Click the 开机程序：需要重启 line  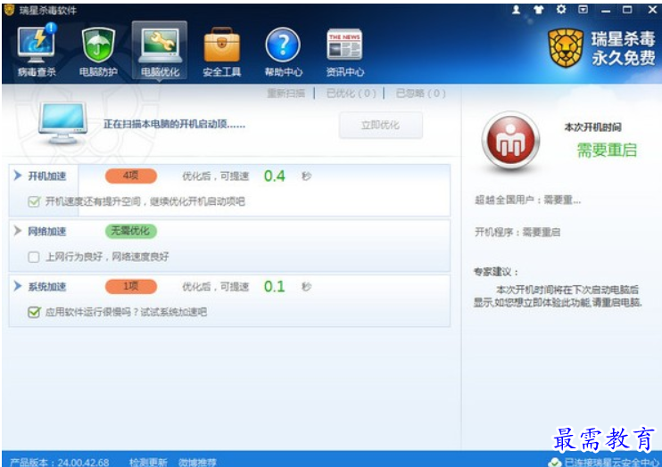coord(517,232)
